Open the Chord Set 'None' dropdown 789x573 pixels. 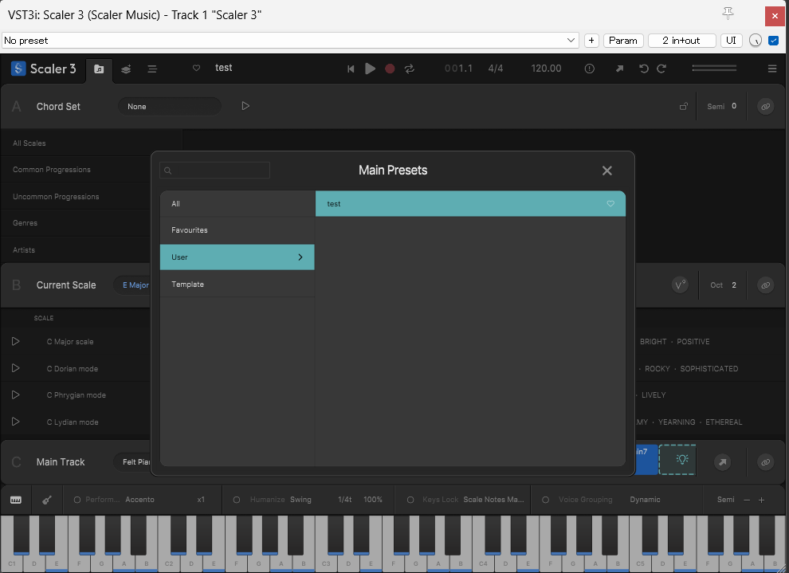[170, 107]
